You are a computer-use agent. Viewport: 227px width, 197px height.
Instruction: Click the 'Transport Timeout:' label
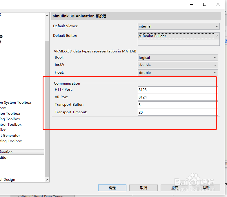pyautogui.click(x=71, y=112)
